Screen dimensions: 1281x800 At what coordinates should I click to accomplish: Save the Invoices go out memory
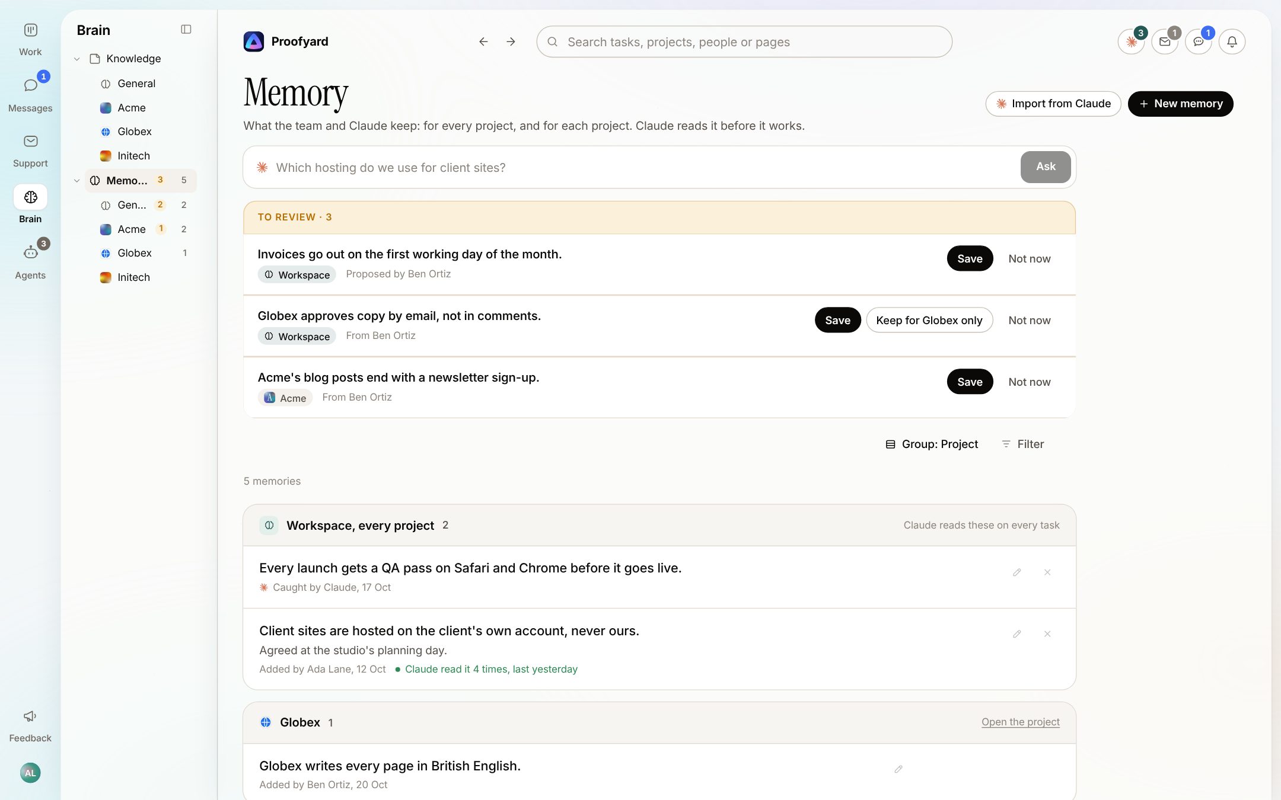click(970, 258)
